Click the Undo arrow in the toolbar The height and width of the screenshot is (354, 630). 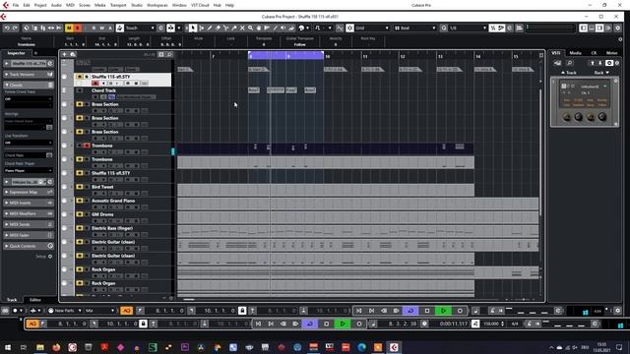tap(7, 28)
